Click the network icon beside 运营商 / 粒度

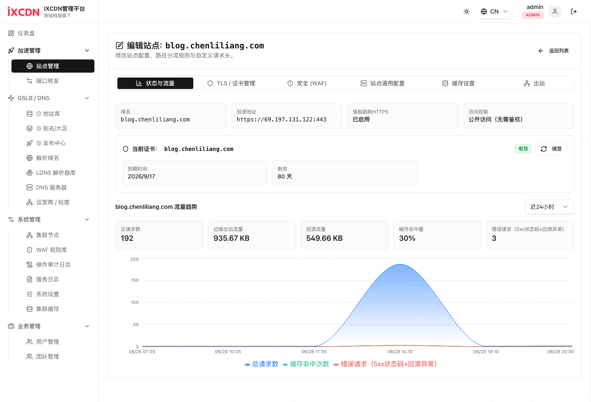point(30,202)
